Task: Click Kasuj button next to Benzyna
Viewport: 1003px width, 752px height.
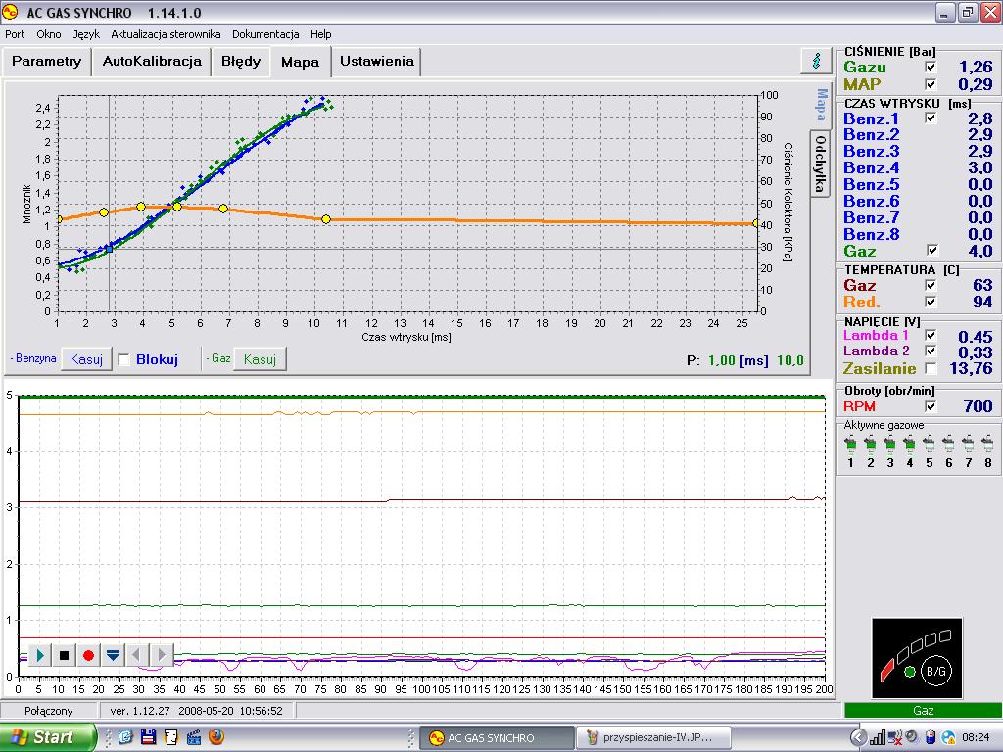Action: [86, 359]
